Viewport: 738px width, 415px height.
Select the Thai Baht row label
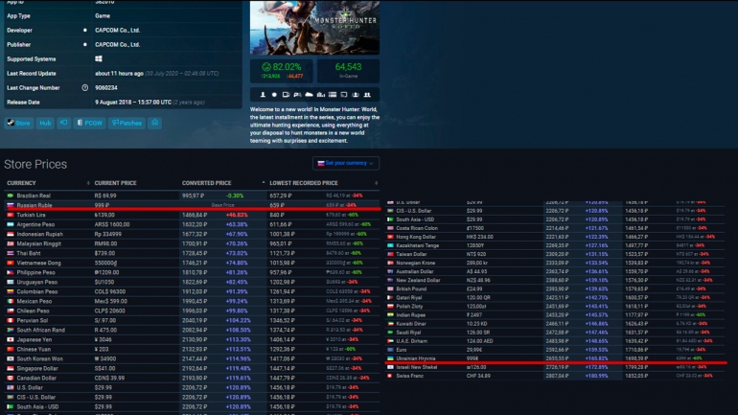click(29, 253)
